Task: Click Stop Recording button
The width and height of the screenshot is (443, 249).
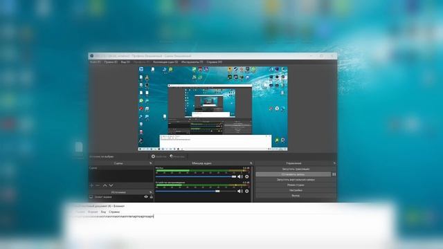Action: pyautogui.click(x=293, y=174)
